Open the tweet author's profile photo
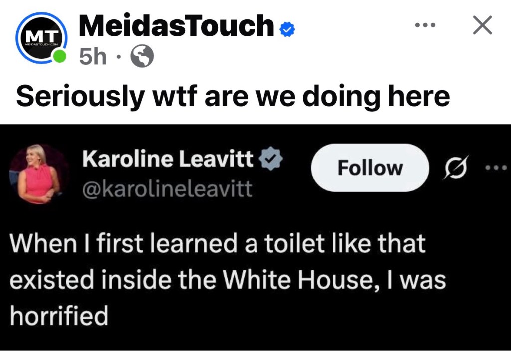Screen dimensions: 511x359 (39, 174)
